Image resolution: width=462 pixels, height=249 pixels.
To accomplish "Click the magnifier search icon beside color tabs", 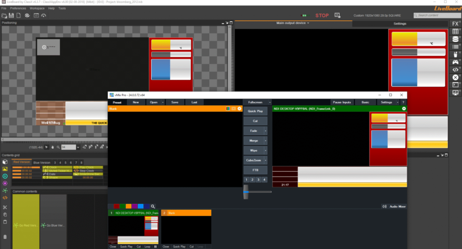I will click(153, 206).
